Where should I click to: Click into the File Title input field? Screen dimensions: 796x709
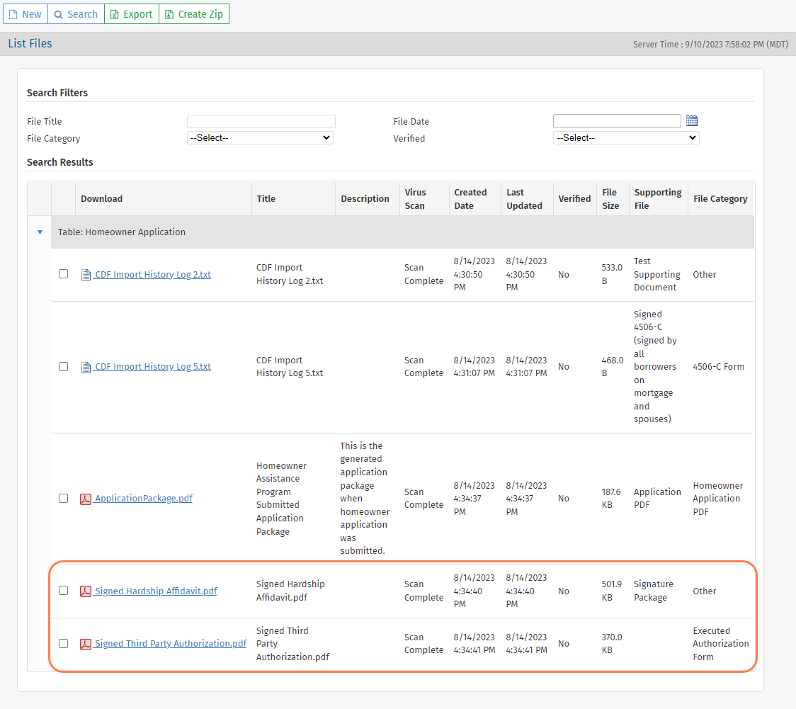coord(261,121)
